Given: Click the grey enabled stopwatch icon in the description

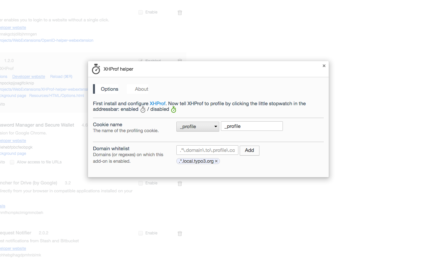Looking at the screenshot, I should (x=143, y=110).
